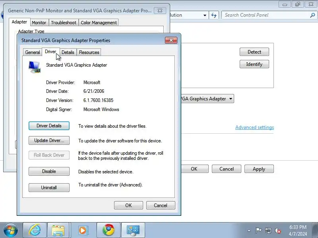Open Windows Explorer from taskbar

(x=58, y=230)
